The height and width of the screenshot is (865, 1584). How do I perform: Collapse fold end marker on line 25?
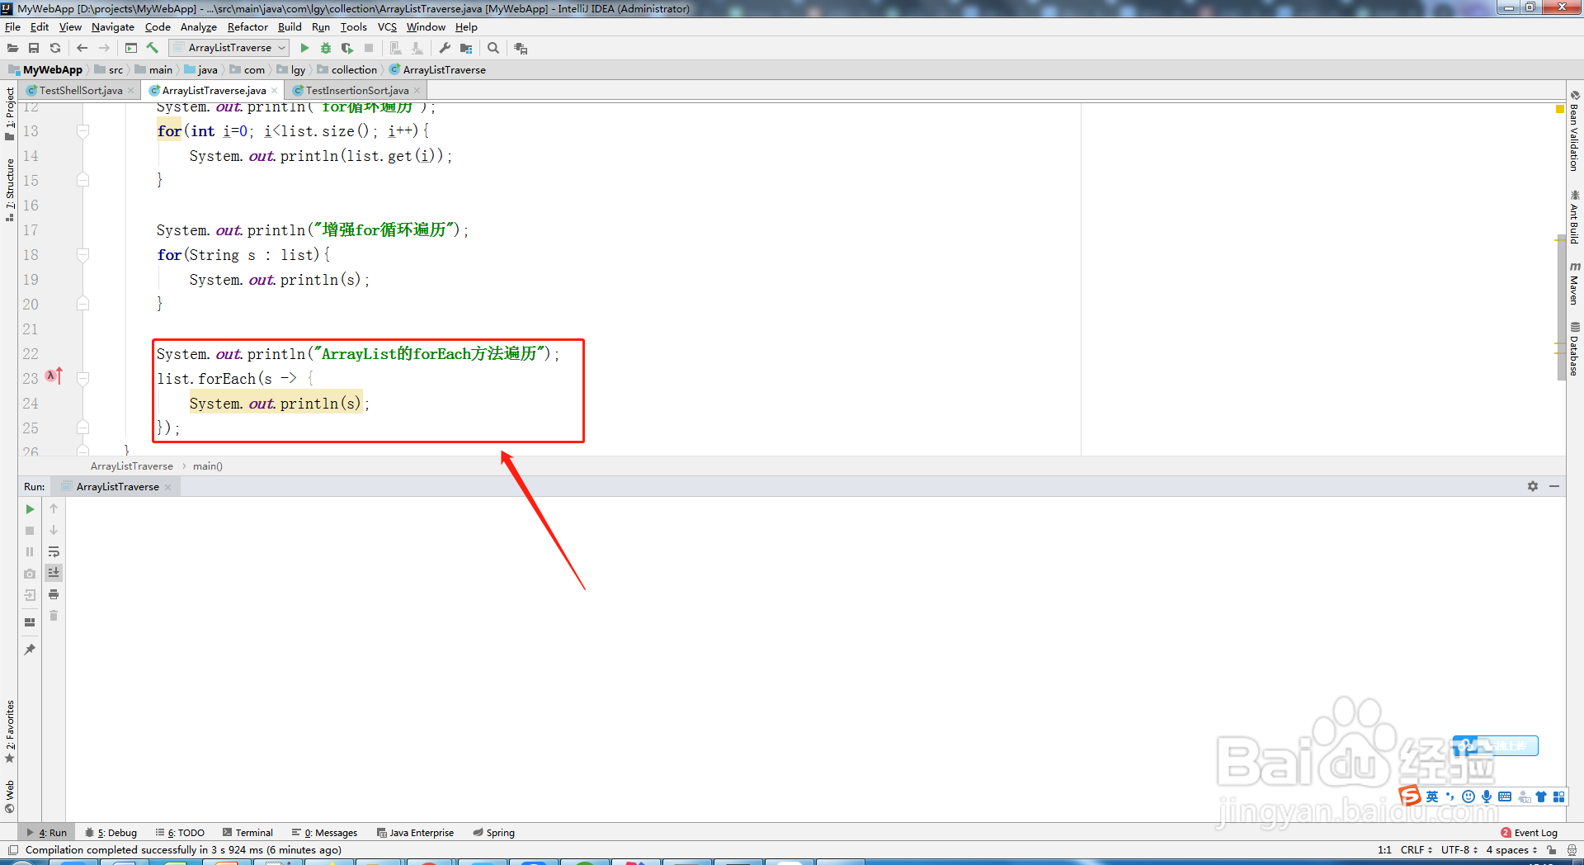pyautogui.click(x=82, y=428)
